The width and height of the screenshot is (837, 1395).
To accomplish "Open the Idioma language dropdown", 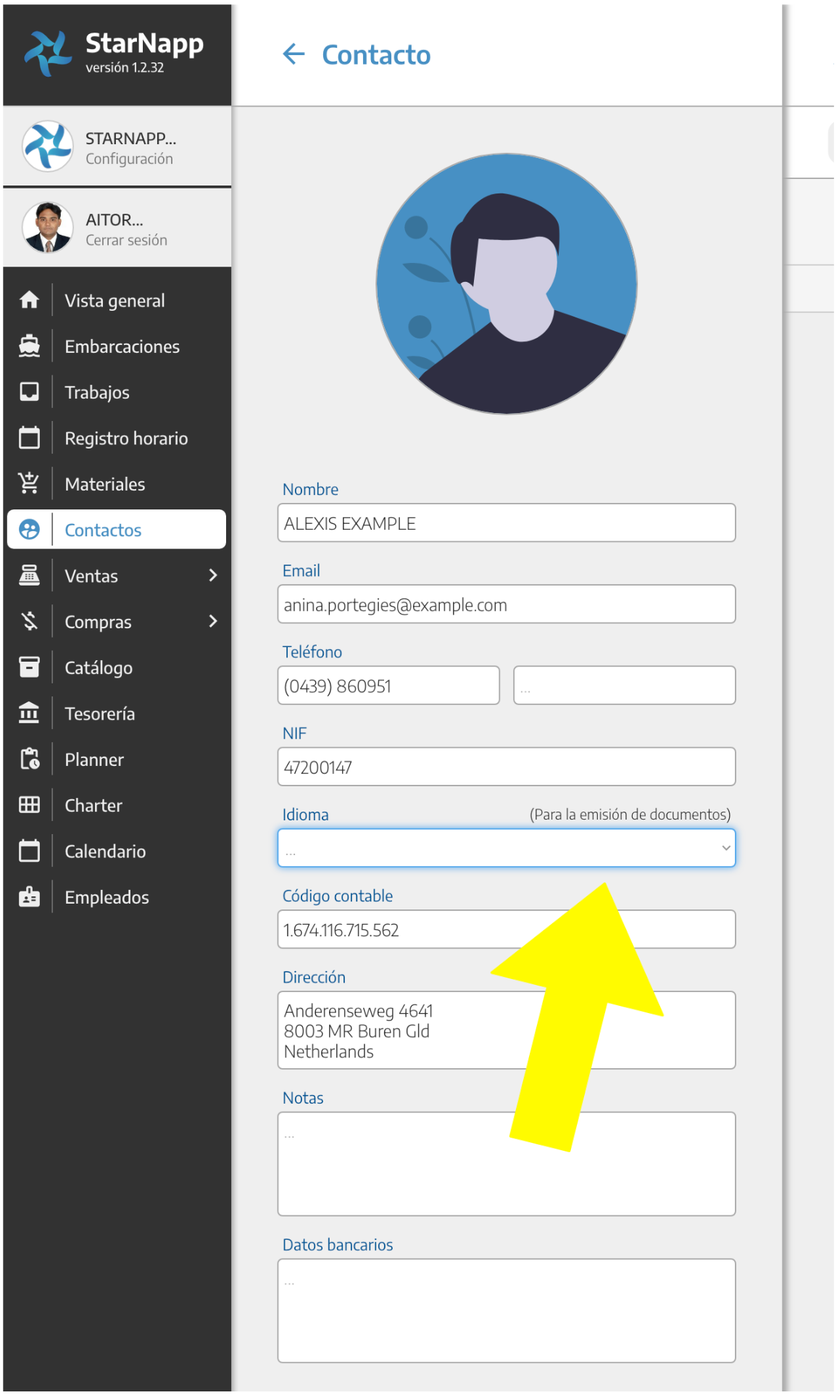I will 506,848.
